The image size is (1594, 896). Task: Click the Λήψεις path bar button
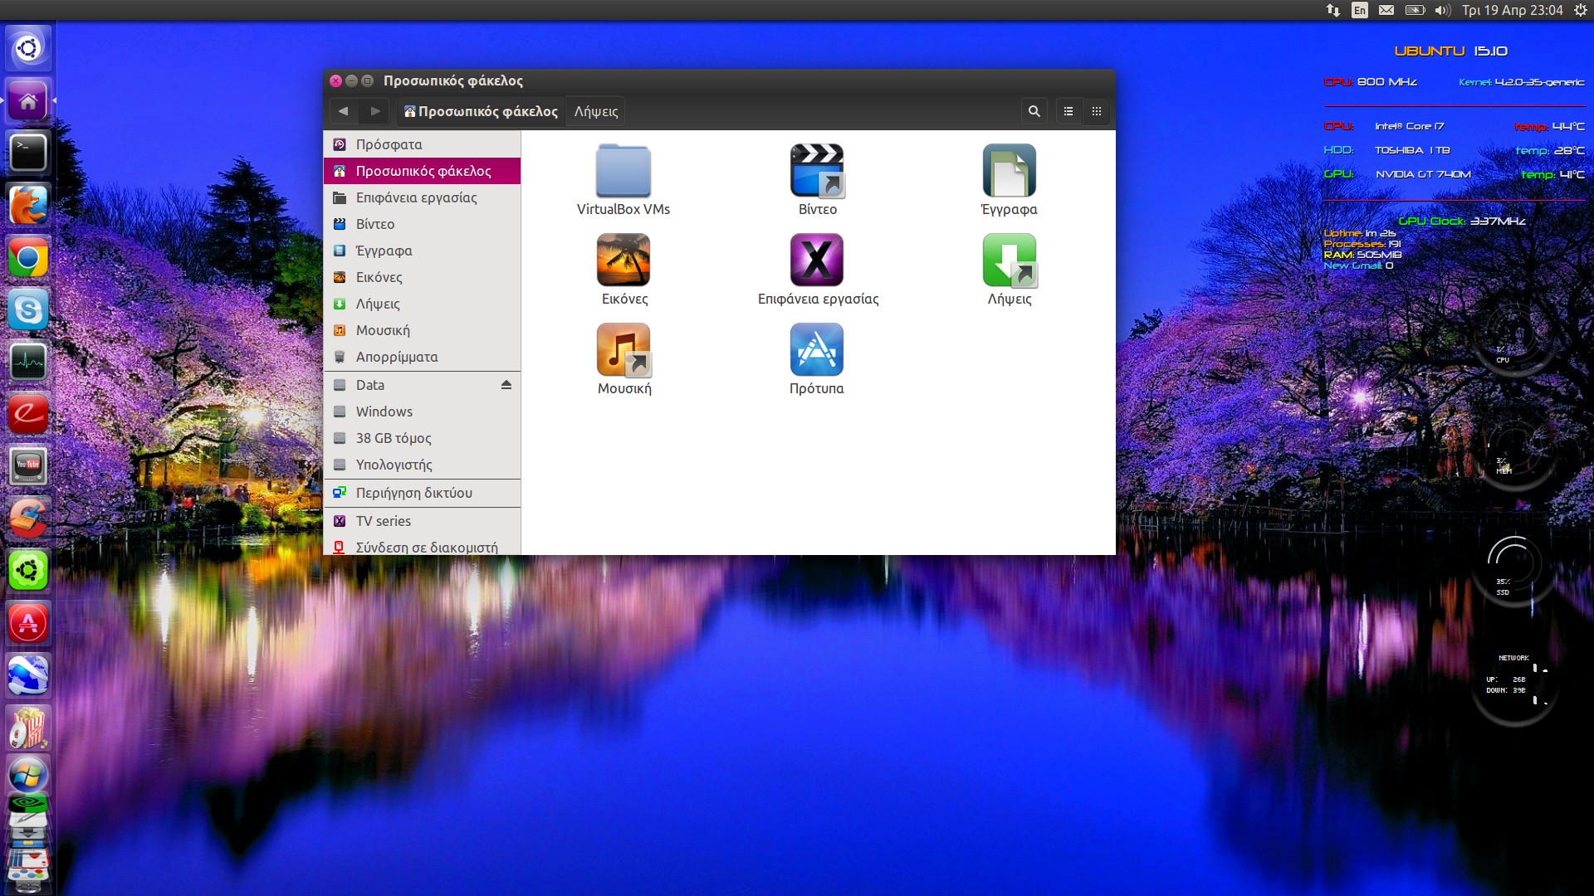click(x=596, y=111)
